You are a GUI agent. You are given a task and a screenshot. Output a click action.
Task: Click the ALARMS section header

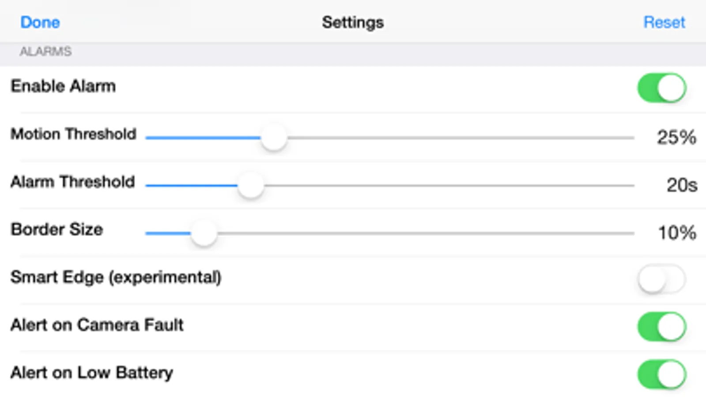45,52
